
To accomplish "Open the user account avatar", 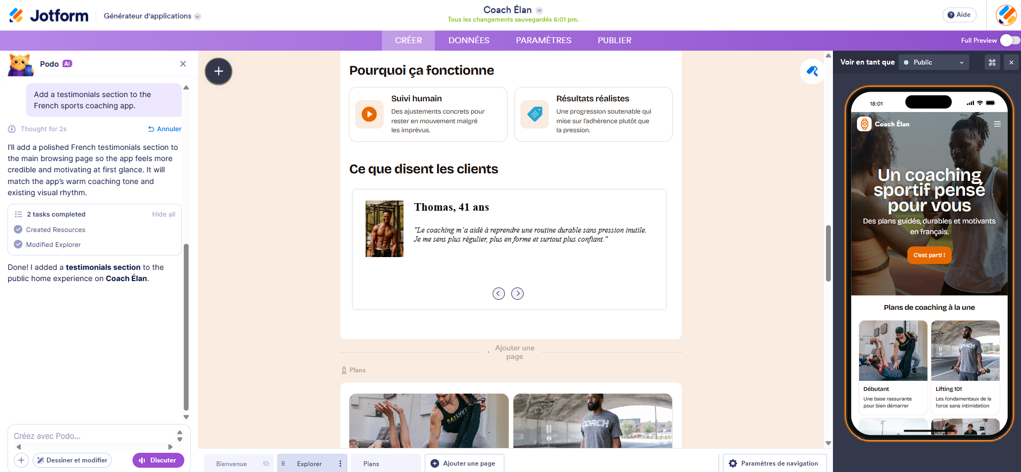I will click(x=1006, y=15).
